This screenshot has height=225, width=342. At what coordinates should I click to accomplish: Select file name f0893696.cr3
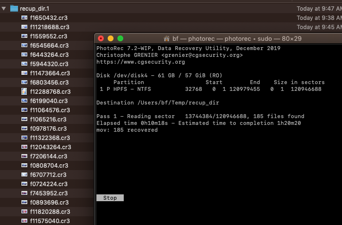pyautogui.click(x=49, y=203)
